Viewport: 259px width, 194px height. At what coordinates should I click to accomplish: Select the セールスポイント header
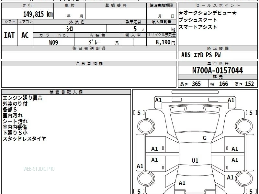click(x=218, y=5)
